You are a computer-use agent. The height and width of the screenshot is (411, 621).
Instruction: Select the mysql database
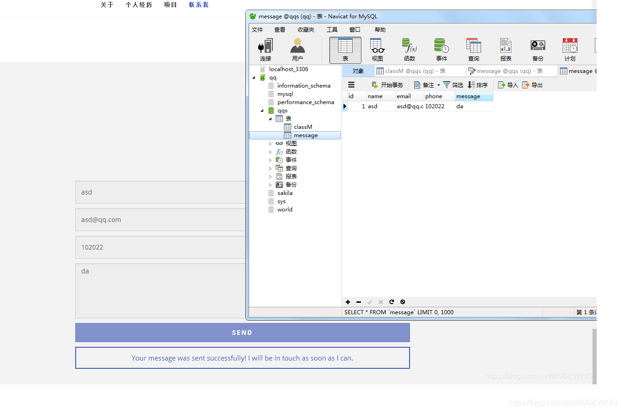(x=285, y=94)
